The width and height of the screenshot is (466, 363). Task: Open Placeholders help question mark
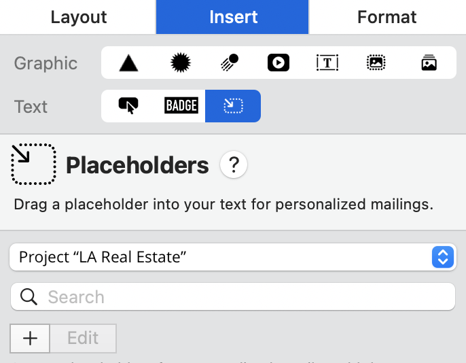(x=234, y=165)
